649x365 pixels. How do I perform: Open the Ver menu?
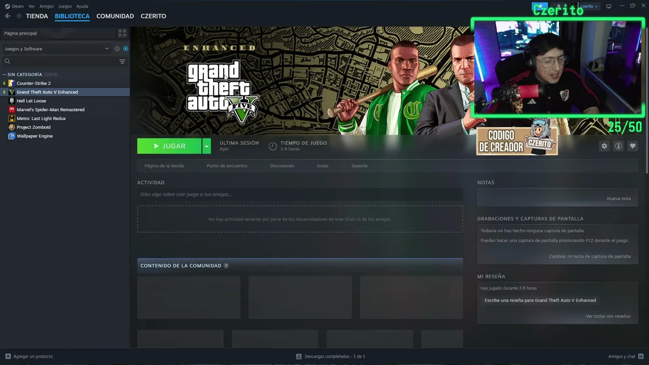[31, 6]
